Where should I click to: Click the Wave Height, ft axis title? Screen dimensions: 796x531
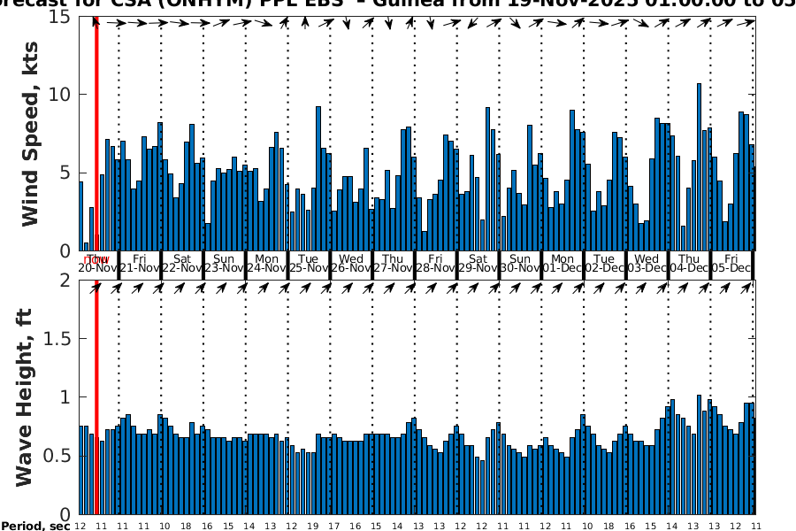click(25, 396)
